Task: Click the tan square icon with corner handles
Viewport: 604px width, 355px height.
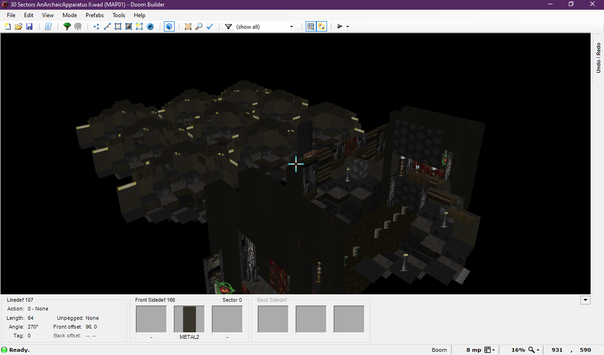Action: click(x=188, y=26)
